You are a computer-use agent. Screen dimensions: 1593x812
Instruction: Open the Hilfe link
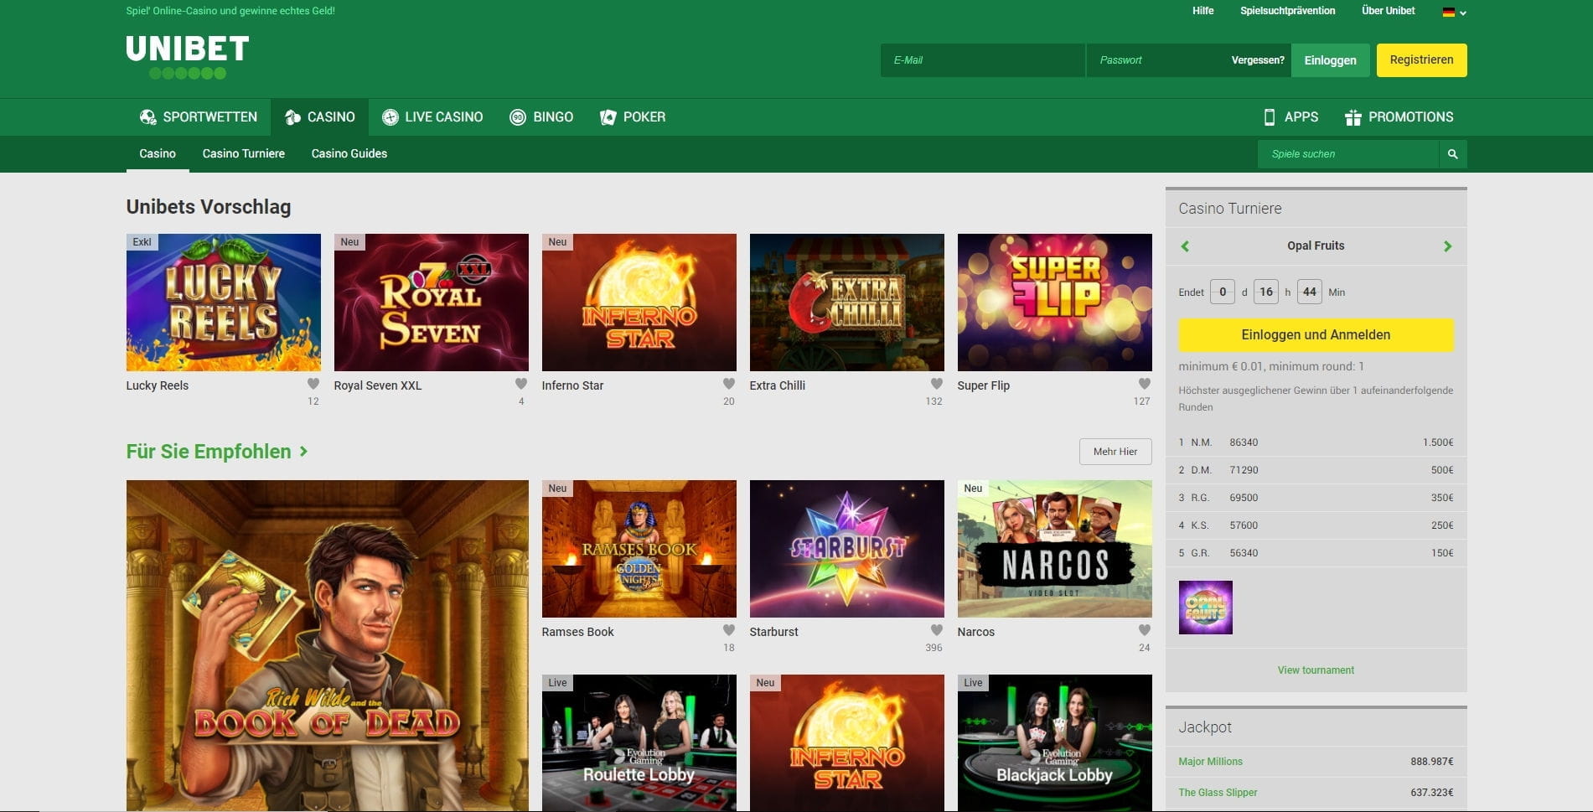coord(1203,11)
